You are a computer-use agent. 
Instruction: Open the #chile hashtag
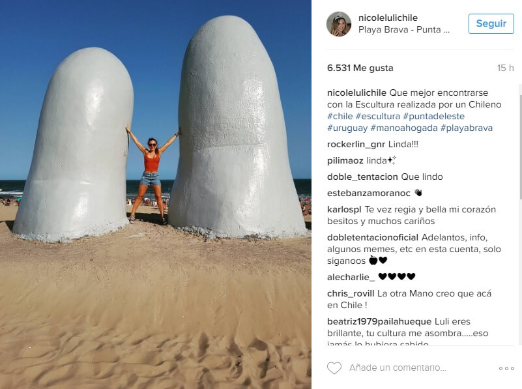340,116
